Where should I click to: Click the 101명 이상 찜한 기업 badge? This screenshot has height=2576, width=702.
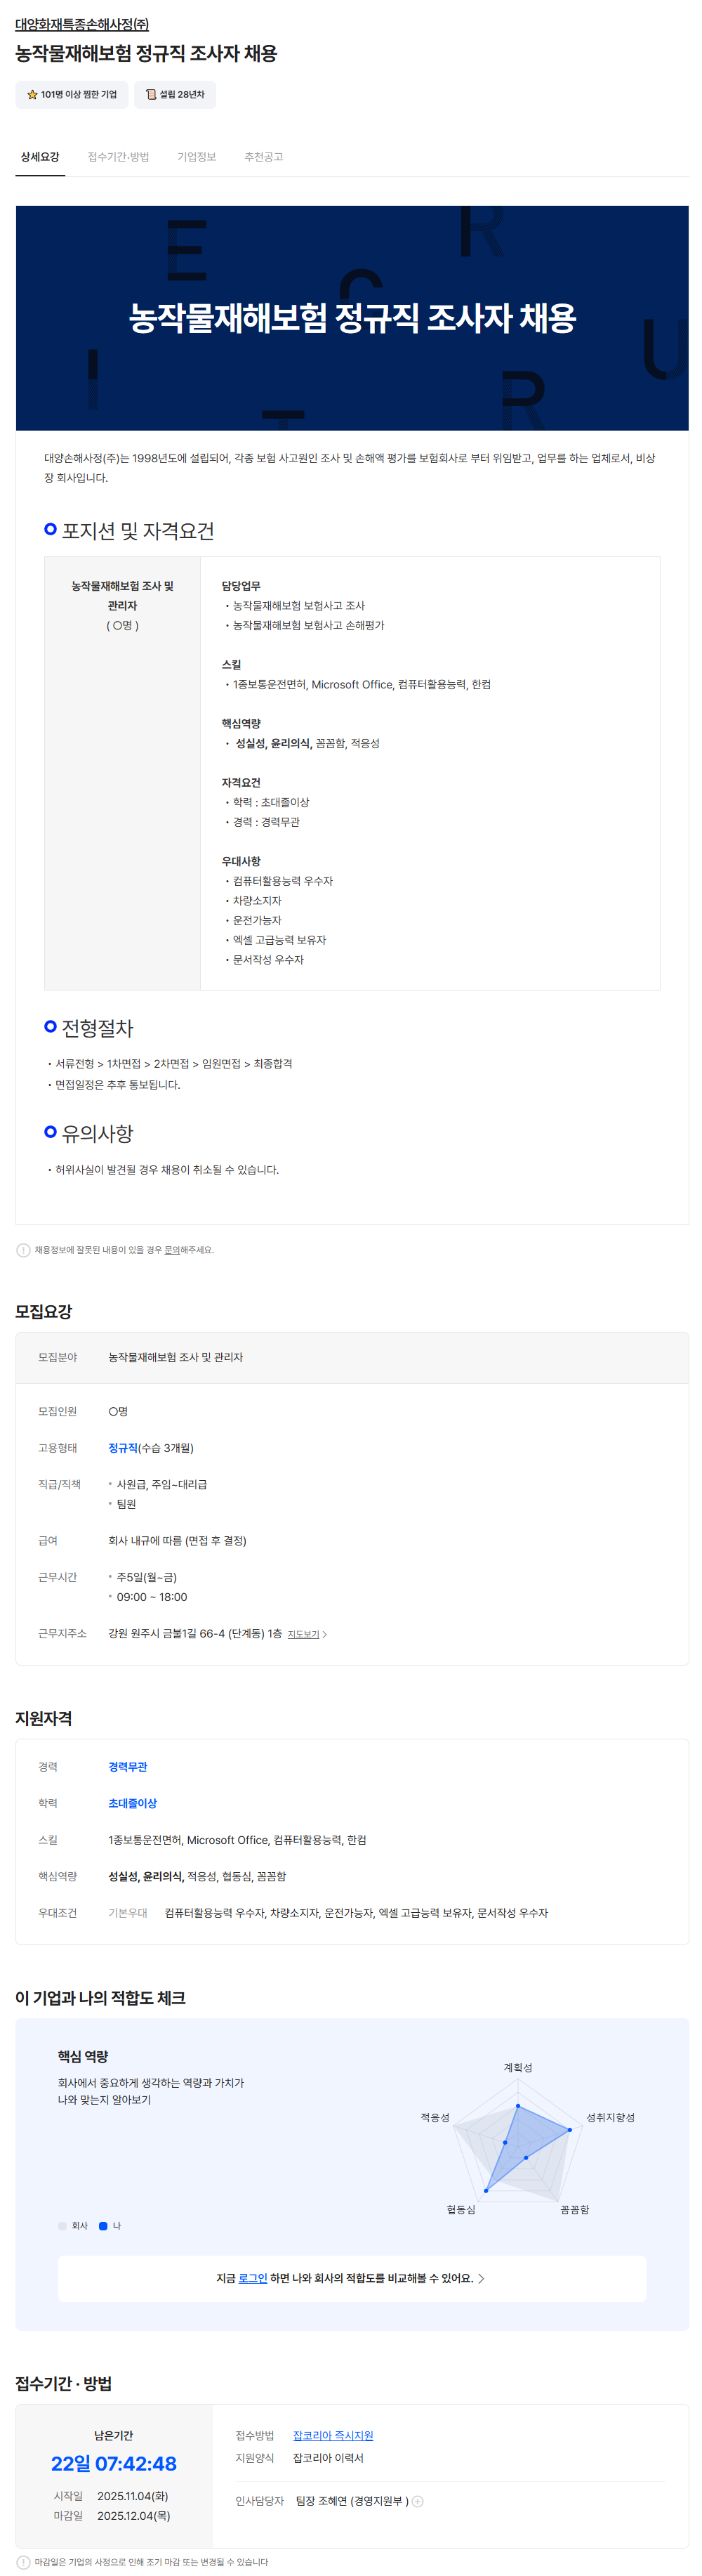[72, 95]
